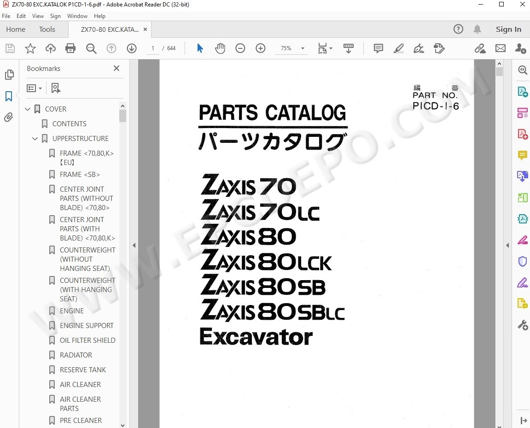This screenshot has width=530, height=428.
Task: Open the find text magnifier tool
Action: pyautogui.click(x=91, y=48)
